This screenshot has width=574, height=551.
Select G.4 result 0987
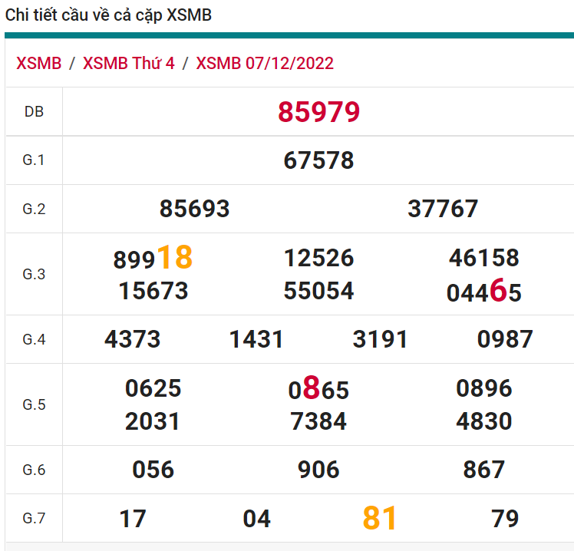504,339
